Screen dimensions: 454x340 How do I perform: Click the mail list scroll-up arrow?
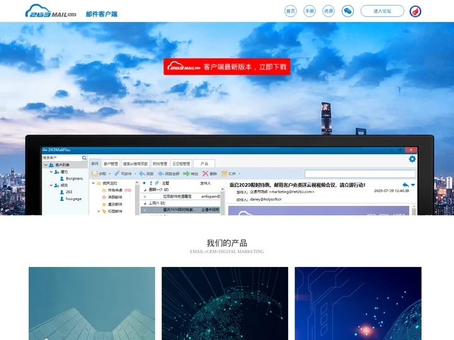[223, 189]
